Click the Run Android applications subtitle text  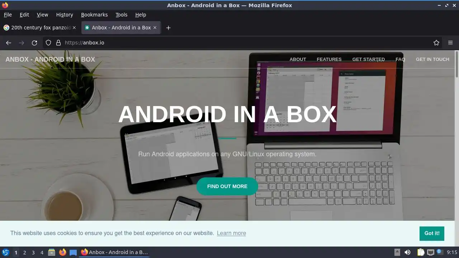pyautogui.click(x=227, y=154)
